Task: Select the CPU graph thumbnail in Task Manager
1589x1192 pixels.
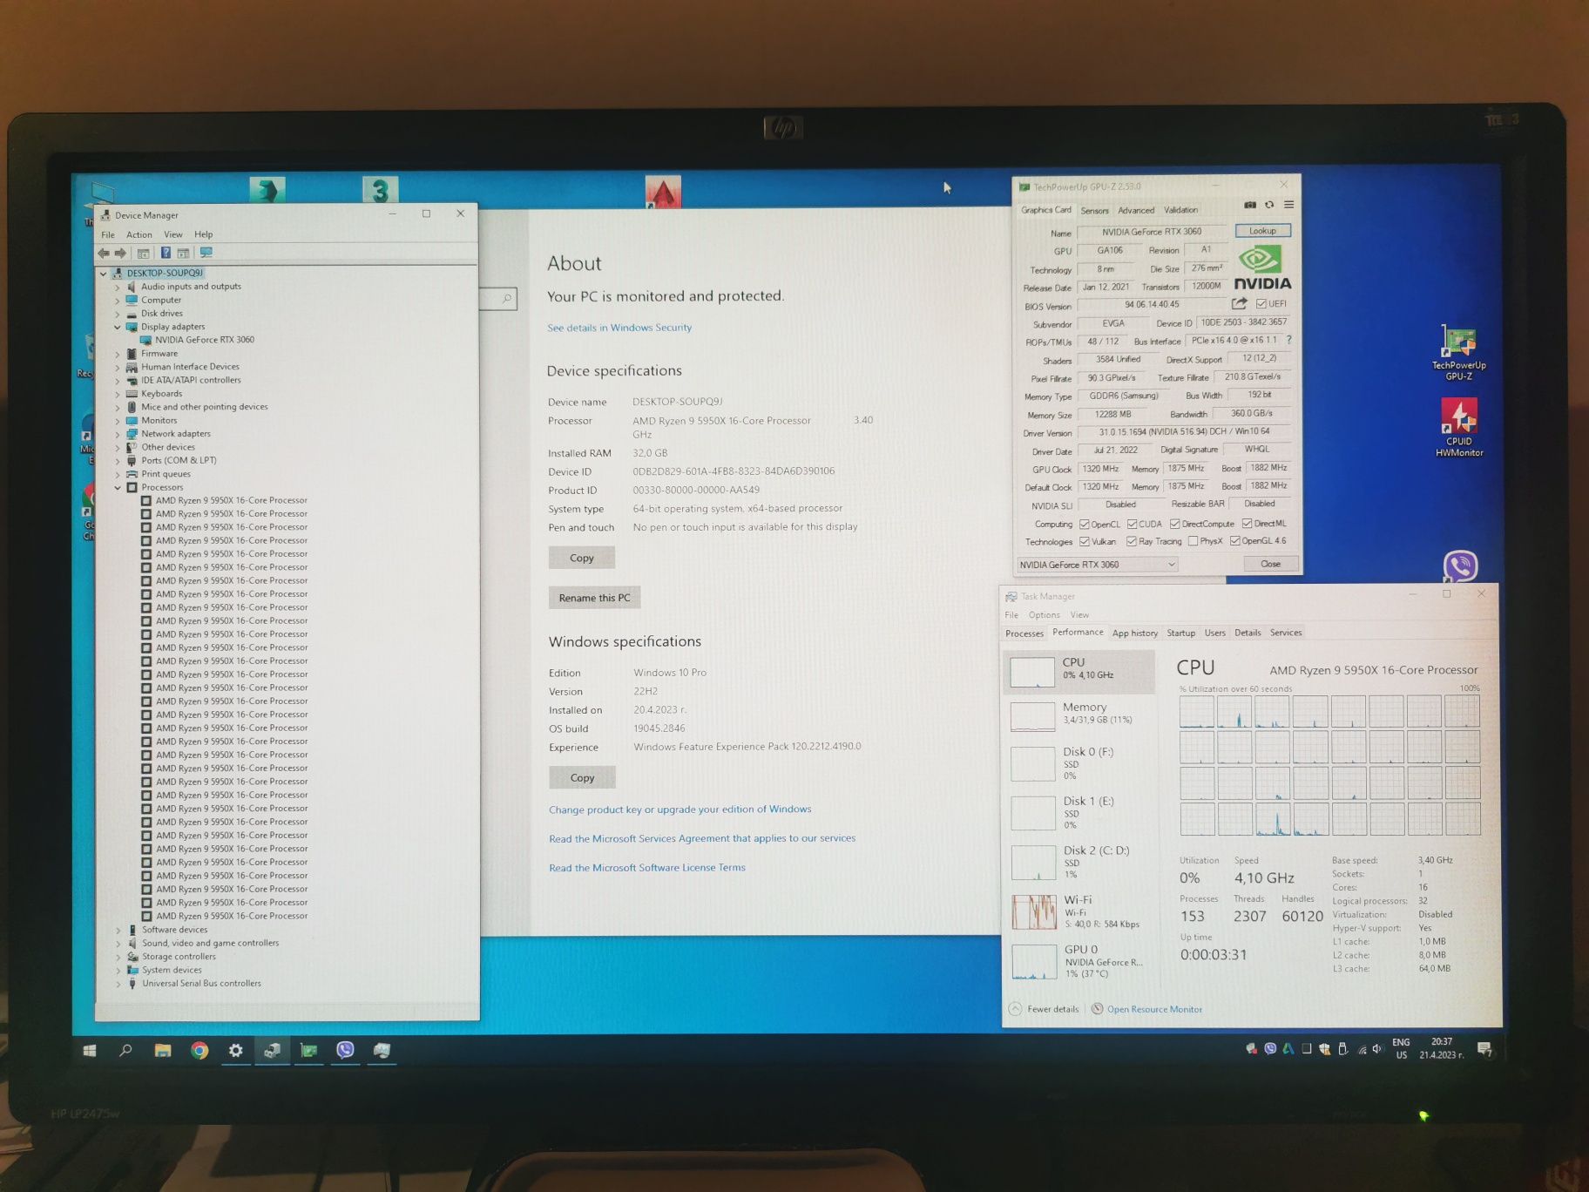Action: 1032,672
